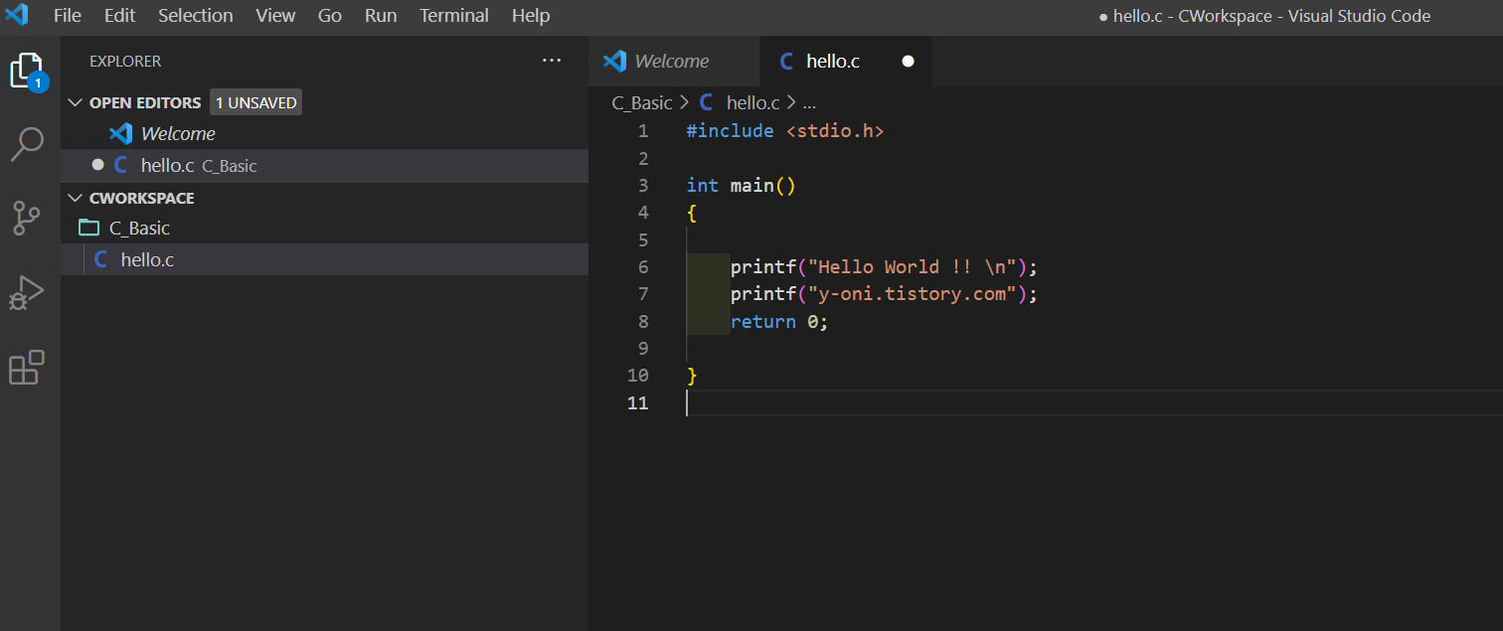Click line number 11 in gutter
The height and width of the screenshot is (631, 1503).
tap(638, 402)
